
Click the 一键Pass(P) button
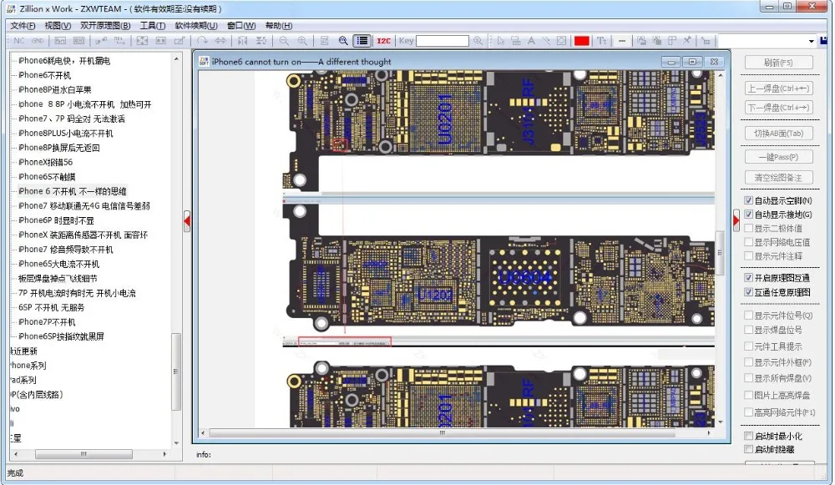778,157
